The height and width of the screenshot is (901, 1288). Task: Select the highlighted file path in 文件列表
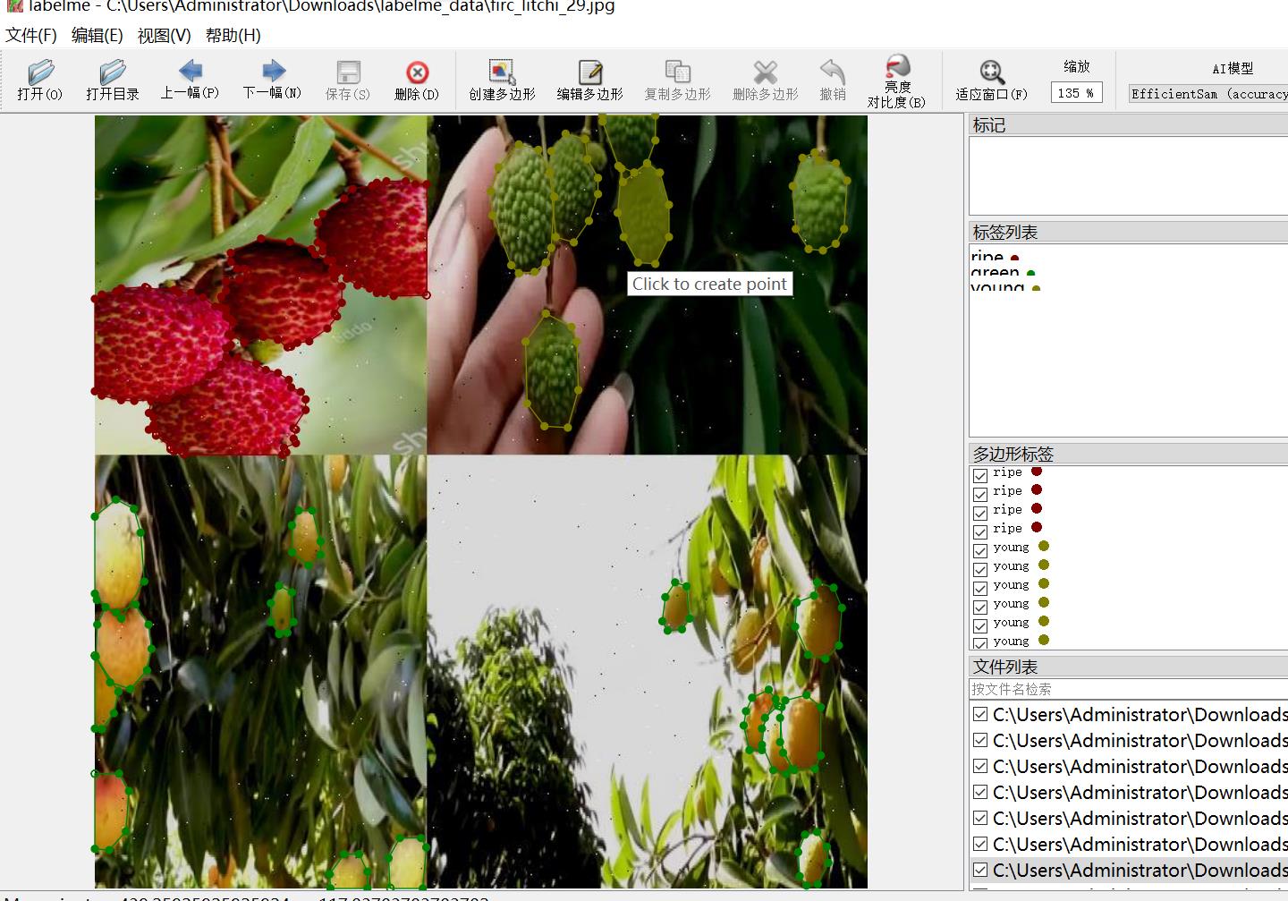1140,870
